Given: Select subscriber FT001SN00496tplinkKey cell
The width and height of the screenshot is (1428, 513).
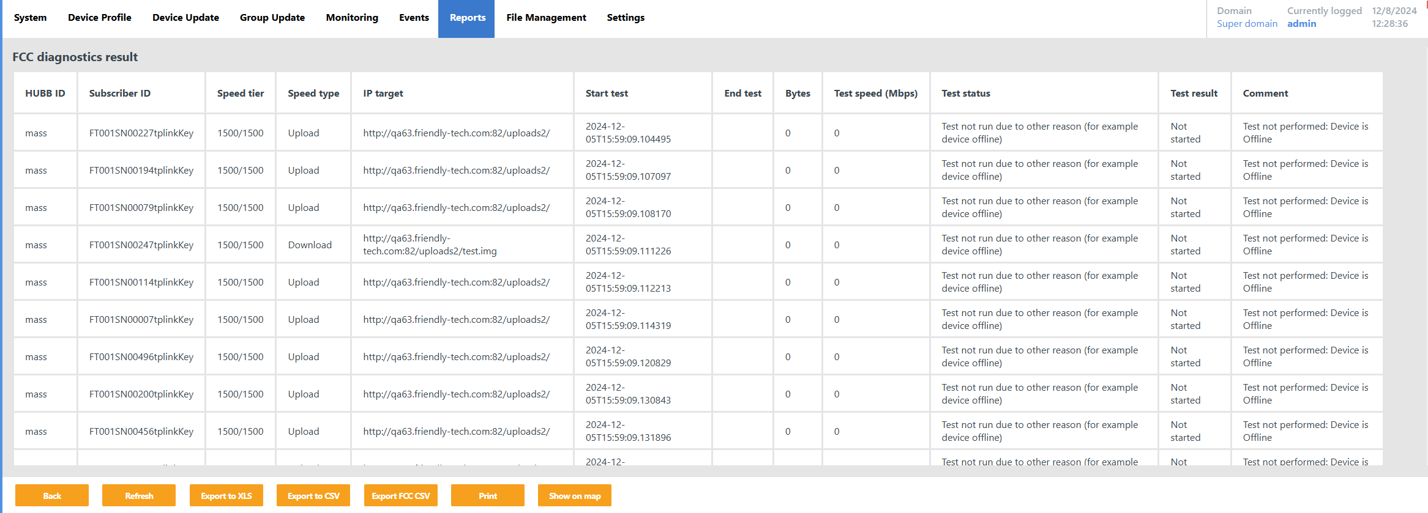Looking at the screenshot, I should click(x=141, y=356).
